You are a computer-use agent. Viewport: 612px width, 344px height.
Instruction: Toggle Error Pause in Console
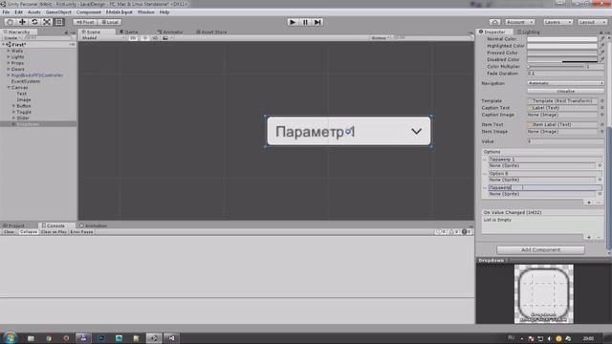[81, 232]
